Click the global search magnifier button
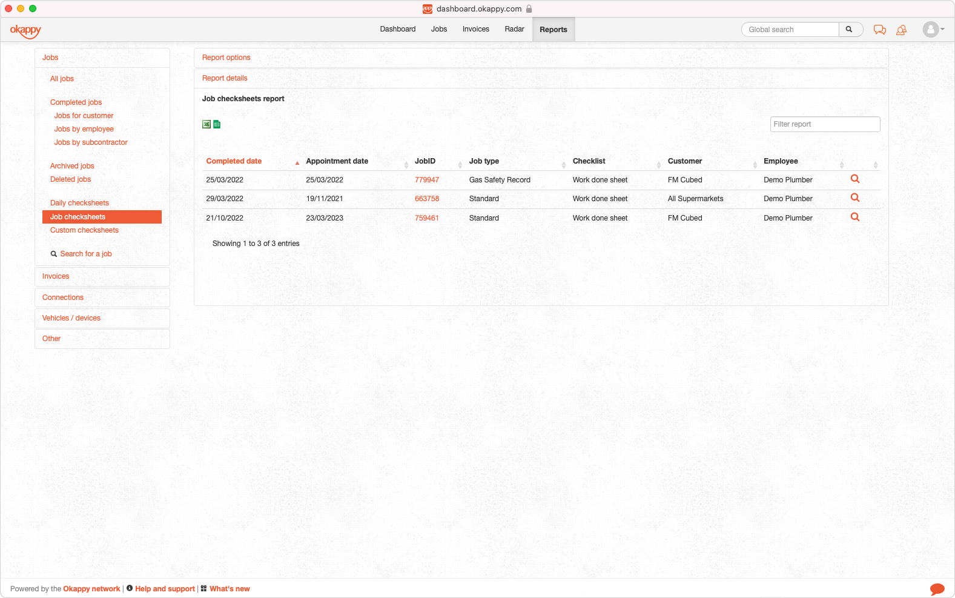Screen dimensions: 955x598 [850, 29]
